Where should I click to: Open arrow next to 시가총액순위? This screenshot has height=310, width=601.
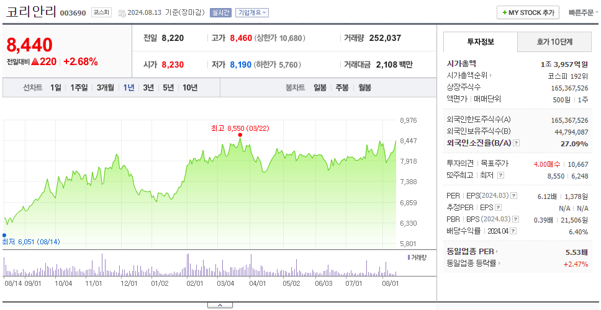(490, 76)
